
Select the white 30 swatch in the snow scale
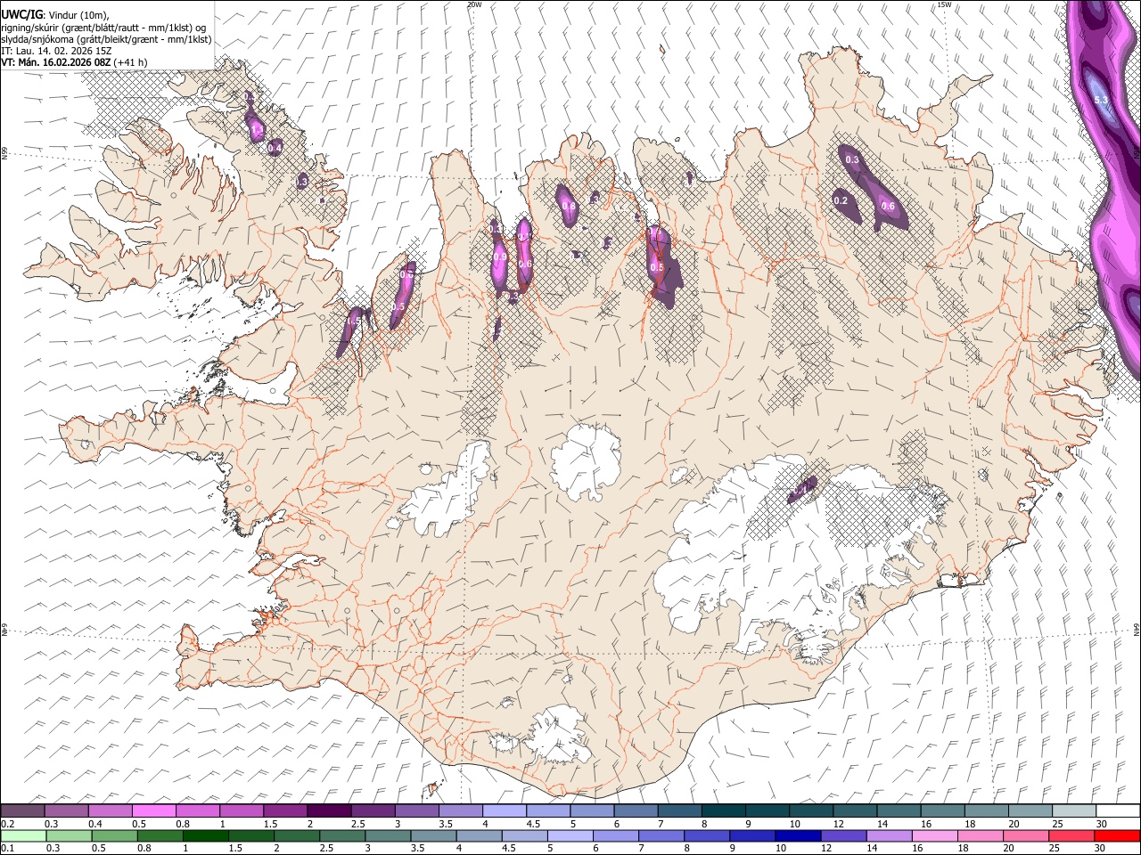coord(1117,811)
